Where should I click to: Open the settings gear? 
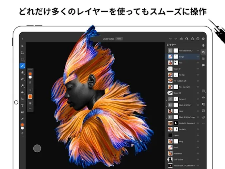point(203,39)
